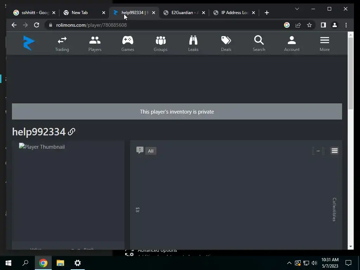The height and width of the screenshot is (270, 360).
Task: View site information lock icon
Action: point(51,25)
